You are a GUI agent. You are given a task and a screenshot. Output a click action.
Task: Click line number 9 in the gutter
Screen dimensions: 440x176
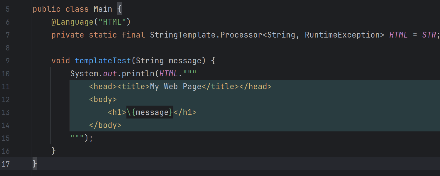click(7, 61)
